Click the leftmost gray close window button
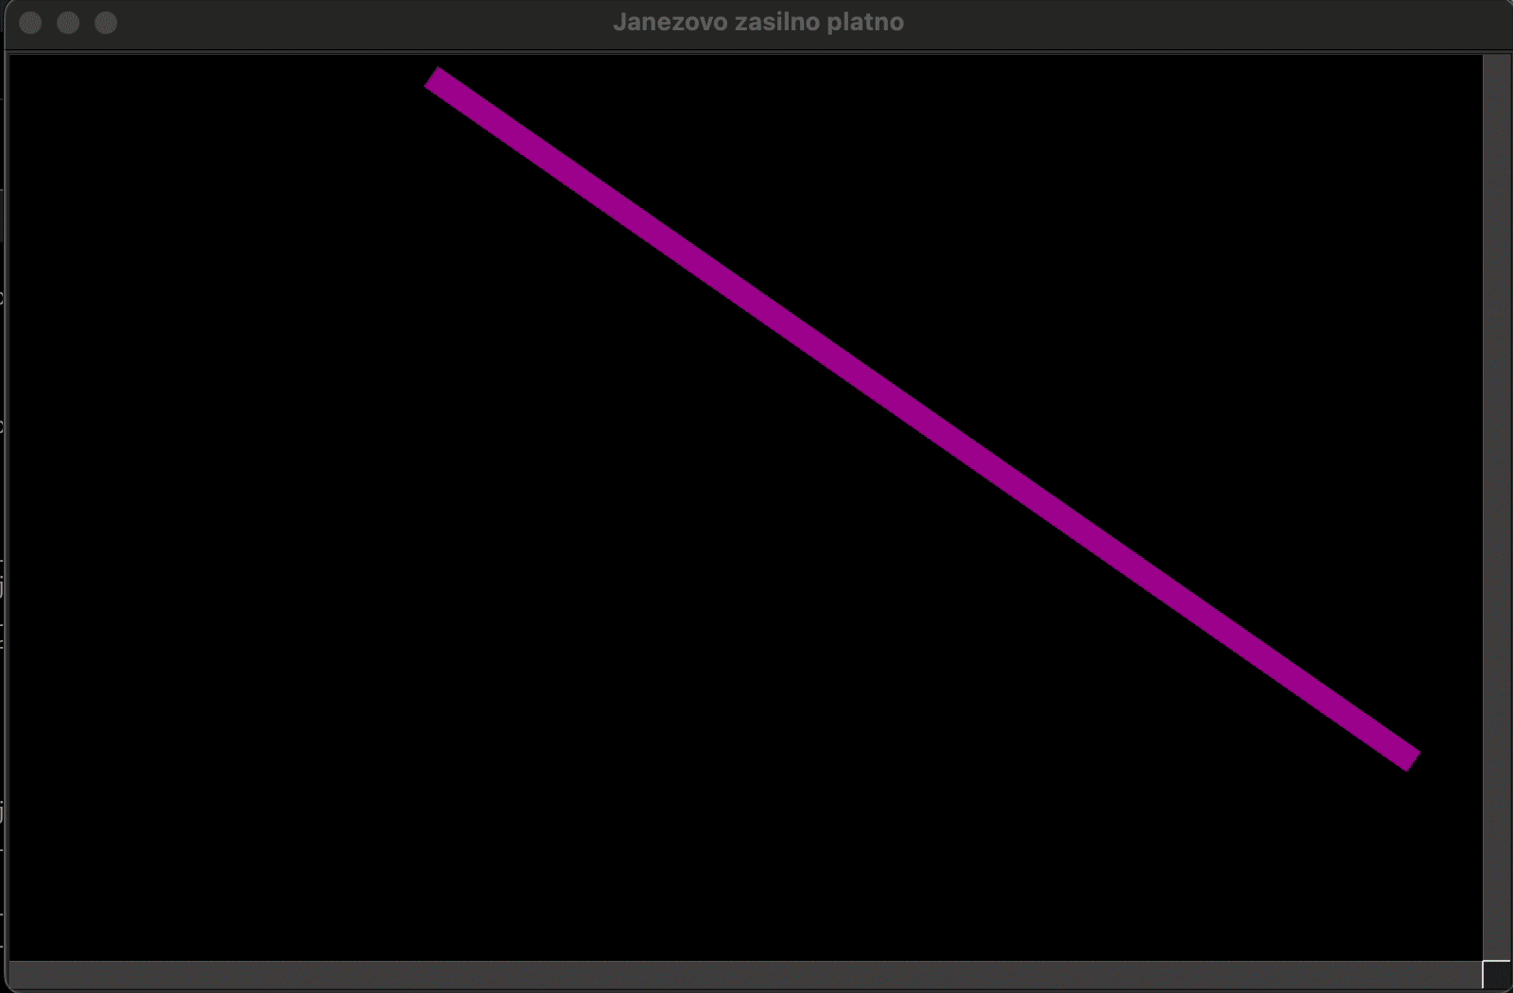The width and height of the screenshot is (1513, 993). [30, 23]
